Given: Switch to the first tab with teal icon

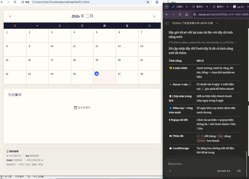Looking at the screenshot, I should tap(179, 6).
